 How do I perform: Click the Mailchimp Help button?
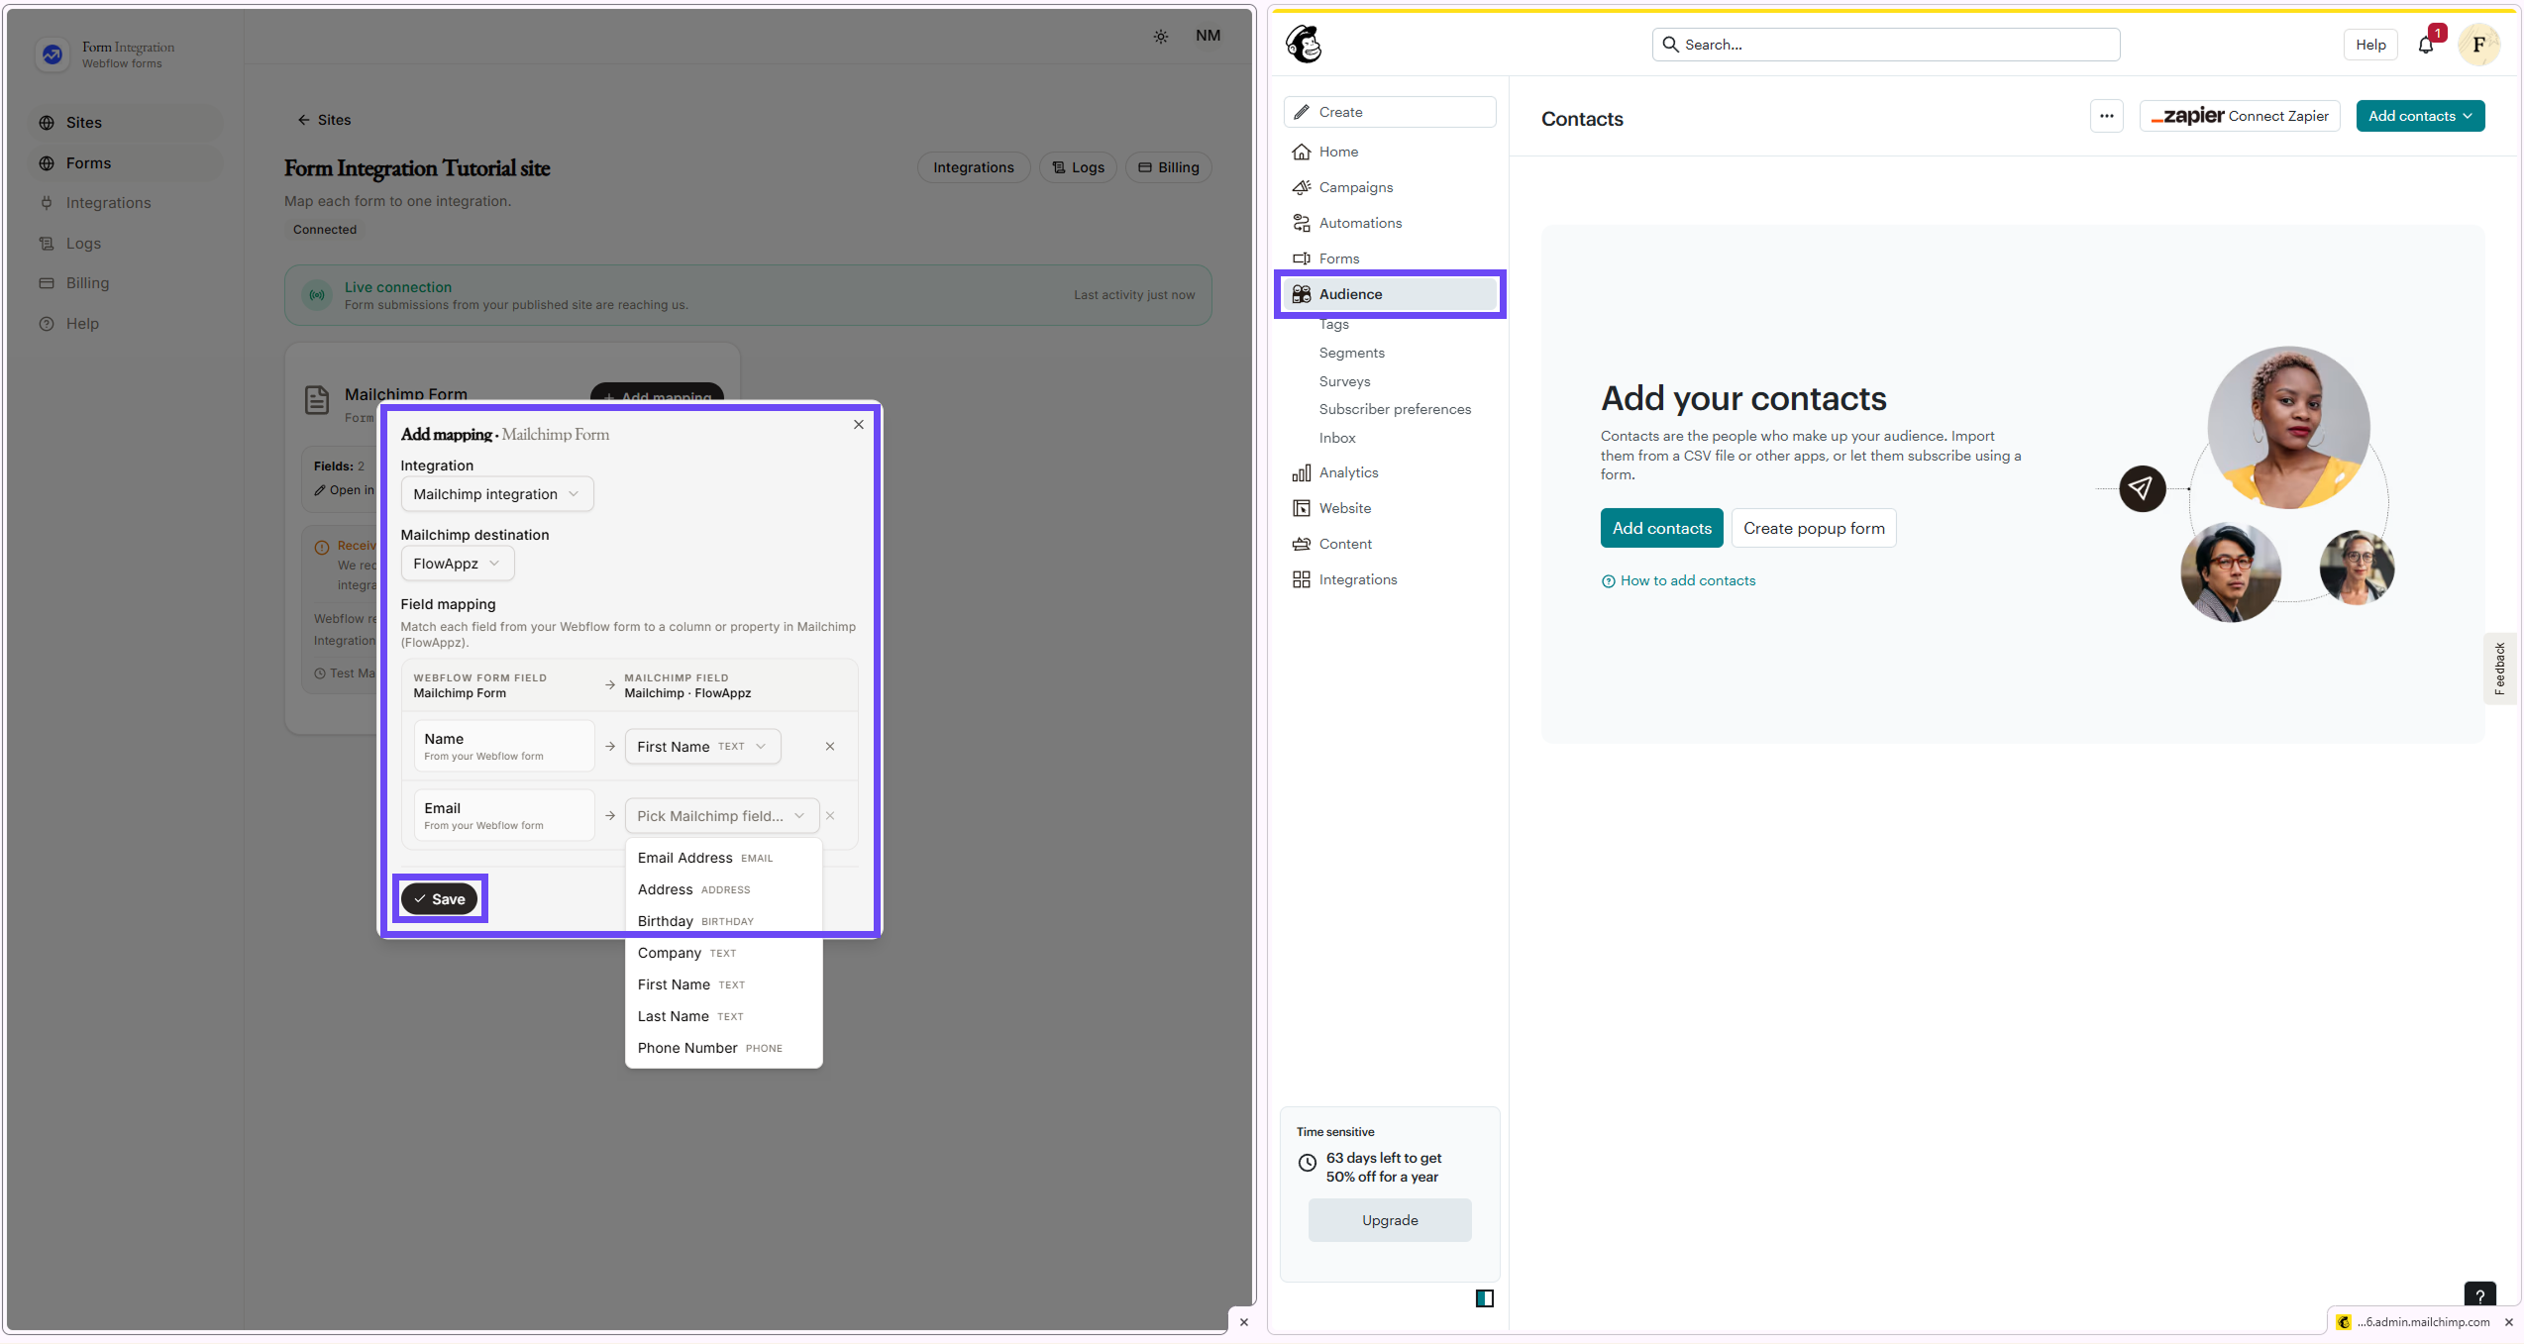pyautogui.click(x=2369, y=45)
